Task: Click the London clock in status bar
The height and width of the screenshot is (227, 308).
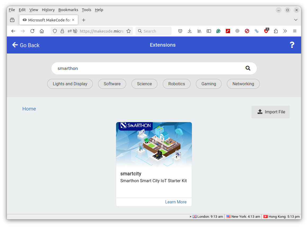Action: point(208,217)
